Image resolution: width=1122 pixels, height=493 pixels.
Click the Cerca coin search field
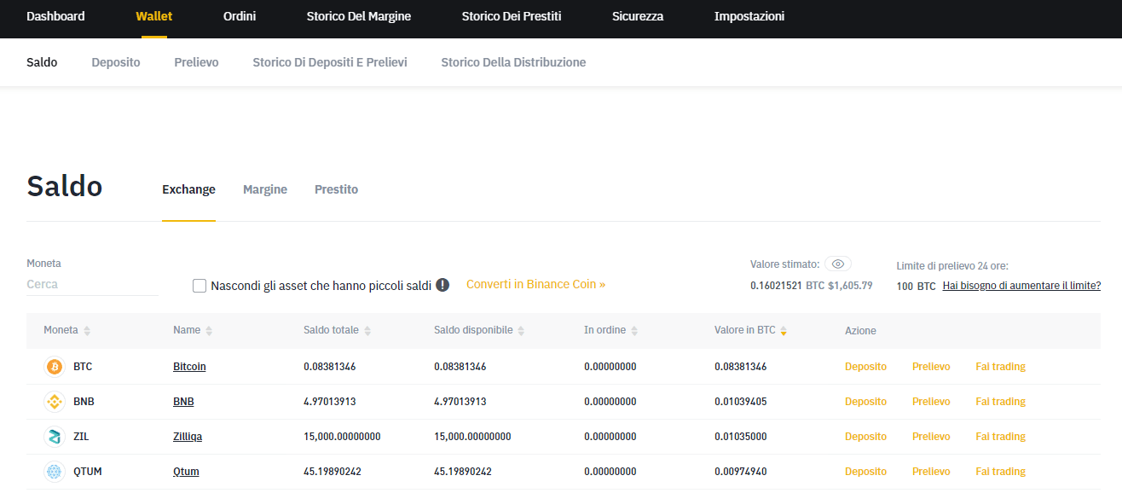coord(92,285)
